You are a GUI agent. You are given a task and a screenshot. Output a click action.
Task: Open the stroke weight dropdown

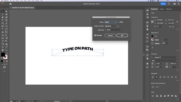169,40
